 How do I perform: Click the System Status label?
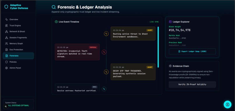coord(11,103)
